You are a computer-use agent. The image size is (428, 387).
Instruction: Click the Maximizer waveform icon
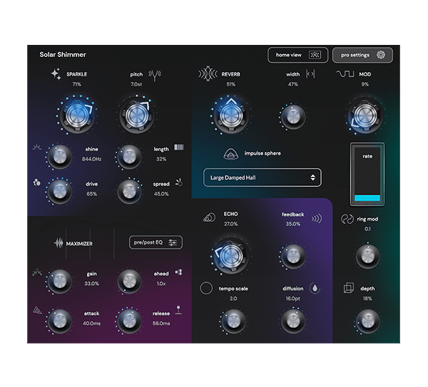point(59,243)
